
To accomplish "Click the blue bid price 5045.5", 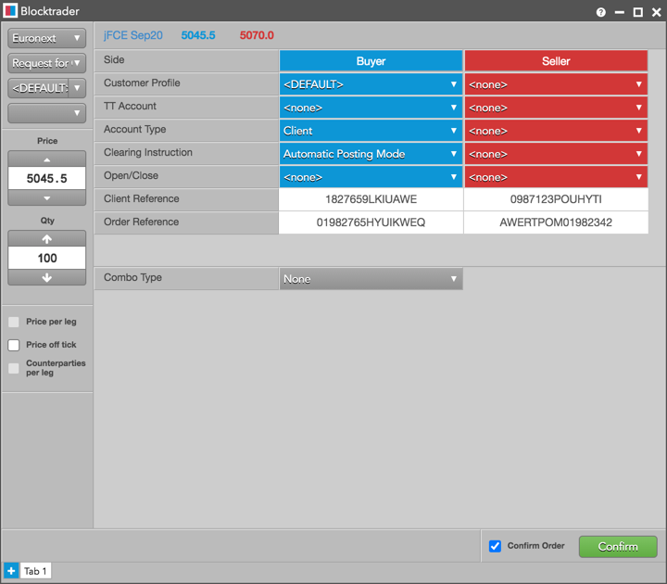I will 198,35.
